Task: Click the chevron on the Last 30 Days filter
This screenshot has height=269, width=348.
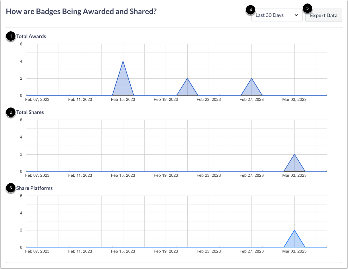Action: [x=296, y=15]
